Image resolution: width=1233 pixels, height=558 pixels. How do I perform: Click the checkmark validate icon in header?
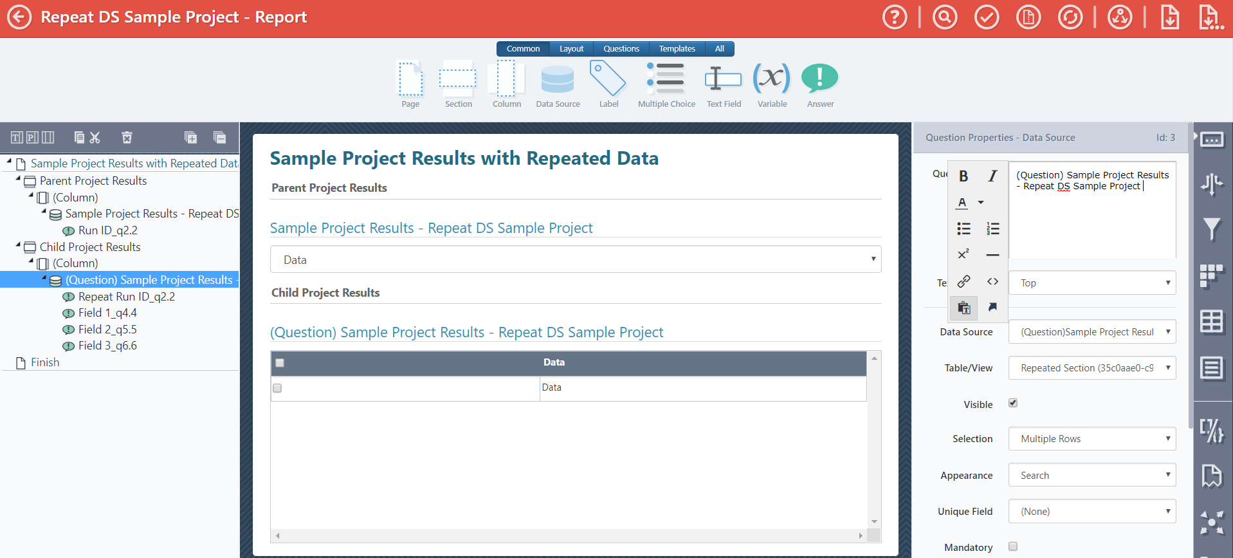click(987, 17)
